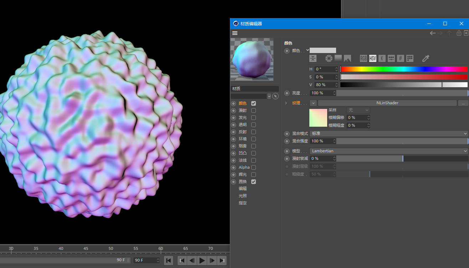Open the 编辑 channel section
Image resolution: width=469 pixels, height=268 pixels.
click(242, 188)
